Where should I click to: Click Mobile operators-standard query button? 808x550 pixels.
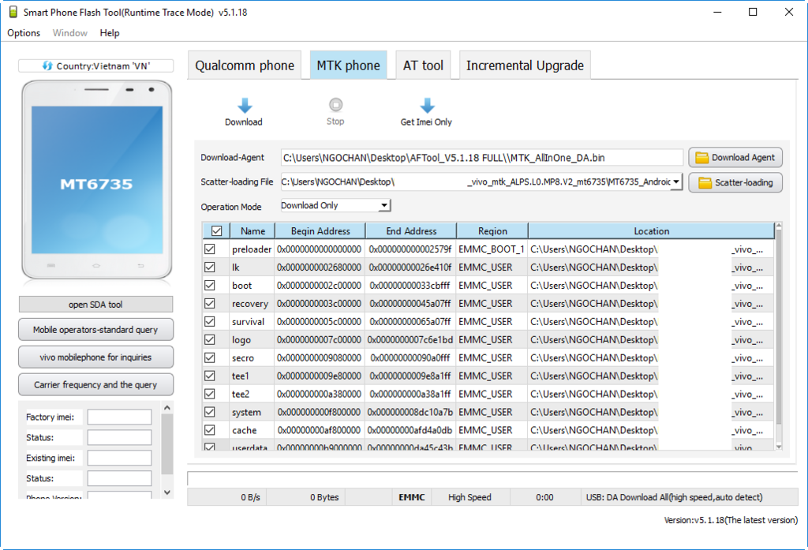point(95,330)
